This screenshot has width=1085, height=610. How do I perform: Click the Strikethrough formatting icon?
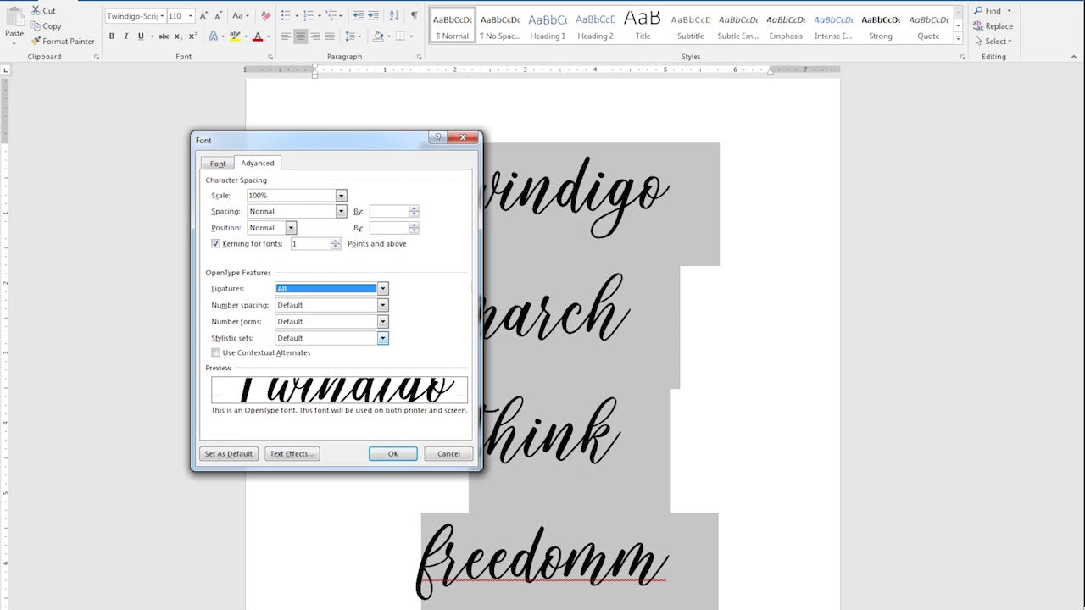point(164,37)
